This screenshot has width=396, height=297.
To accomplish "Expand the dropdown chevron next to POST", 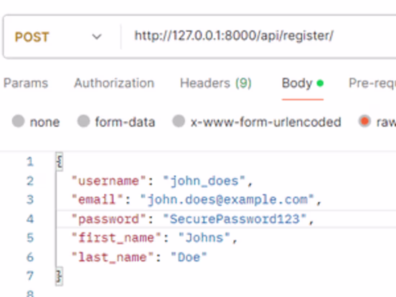I will [x=96, y=36].
